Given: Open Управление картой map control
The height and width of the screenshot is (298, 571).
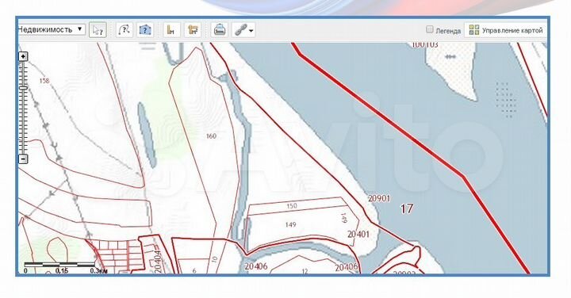Looking at the screenshot, I should coord(506,30).
